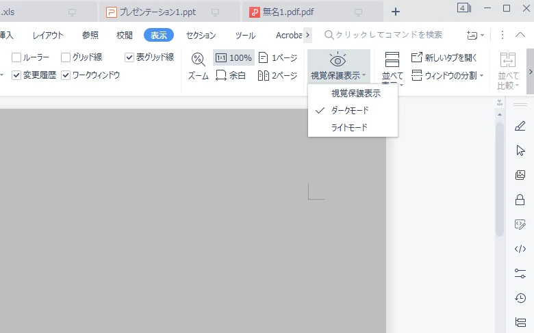The height and width of the screenshot is (333, 534).
Task: Click the code-edit sidebar icon
Action: click(520, 224)
